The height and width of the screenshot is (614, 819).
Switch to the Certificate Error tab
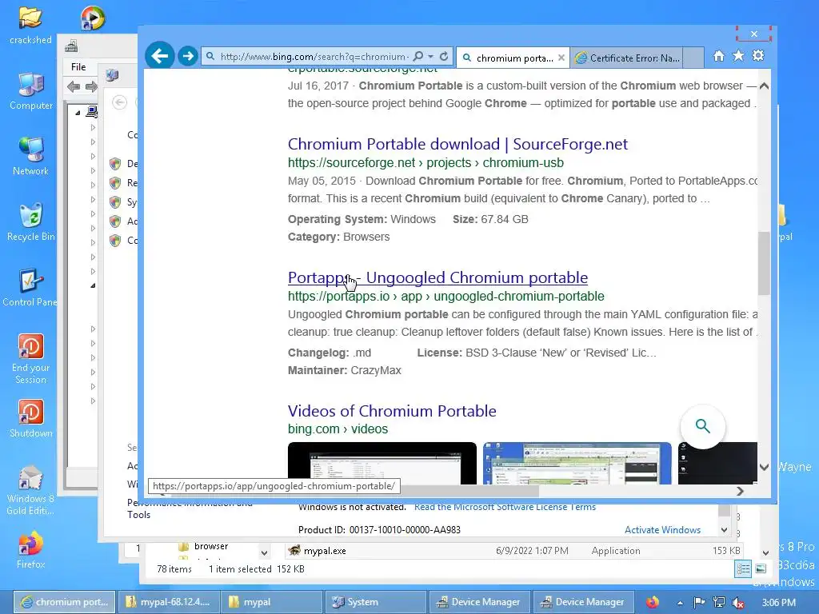point(627,58)
